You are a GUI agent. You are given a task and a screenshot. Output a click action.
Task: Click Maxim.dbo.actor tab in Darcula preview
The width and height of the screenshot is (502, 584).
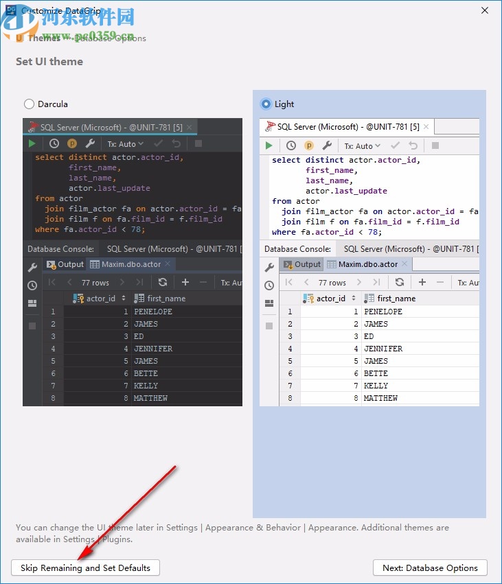[x=130, y=264]
